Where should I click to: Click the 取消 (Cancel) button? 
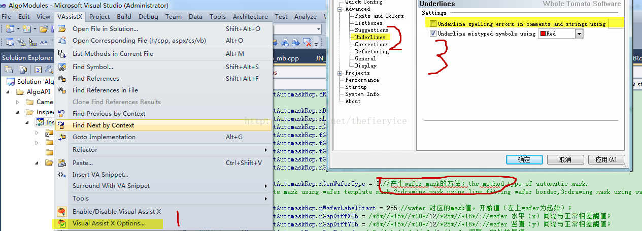tap(565, 159)
